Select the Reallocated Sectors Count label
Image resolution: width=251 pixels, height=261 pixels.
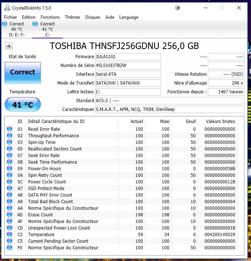click(55, 149)
